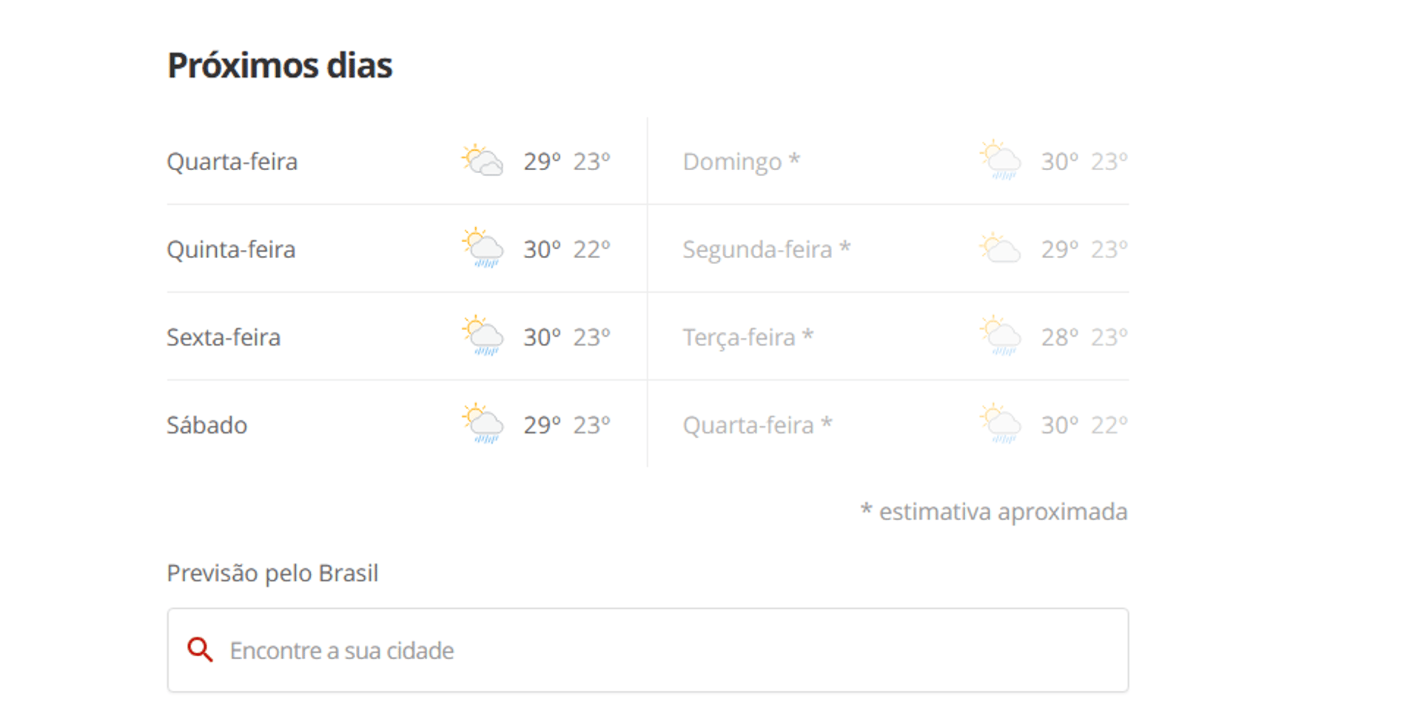
Task: Click the Segunda-feira partly cloudy icon
Action: (x=1001, y=249)
